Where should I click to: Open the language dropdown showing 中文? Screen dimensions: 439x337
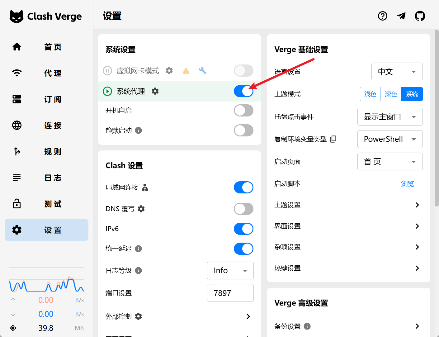click(397, 72)
